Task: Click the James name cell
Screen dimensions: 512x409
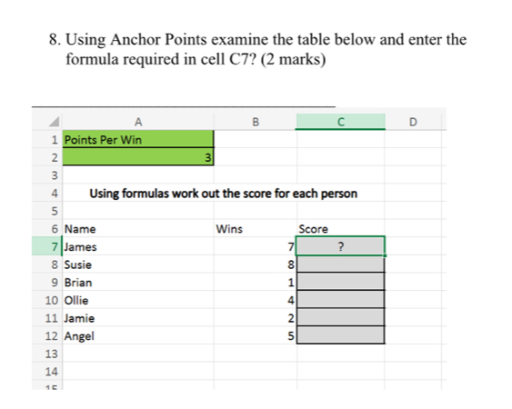Action: pos(138,246)
